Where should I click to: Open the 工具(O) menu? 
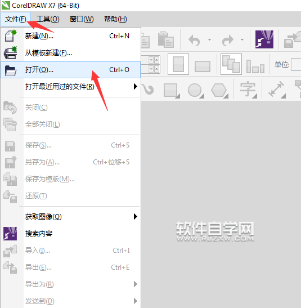(x=48, y=19)
